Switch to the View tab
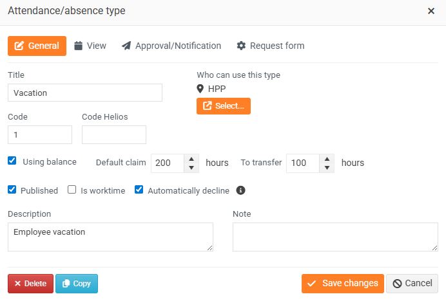 (90, 46)
